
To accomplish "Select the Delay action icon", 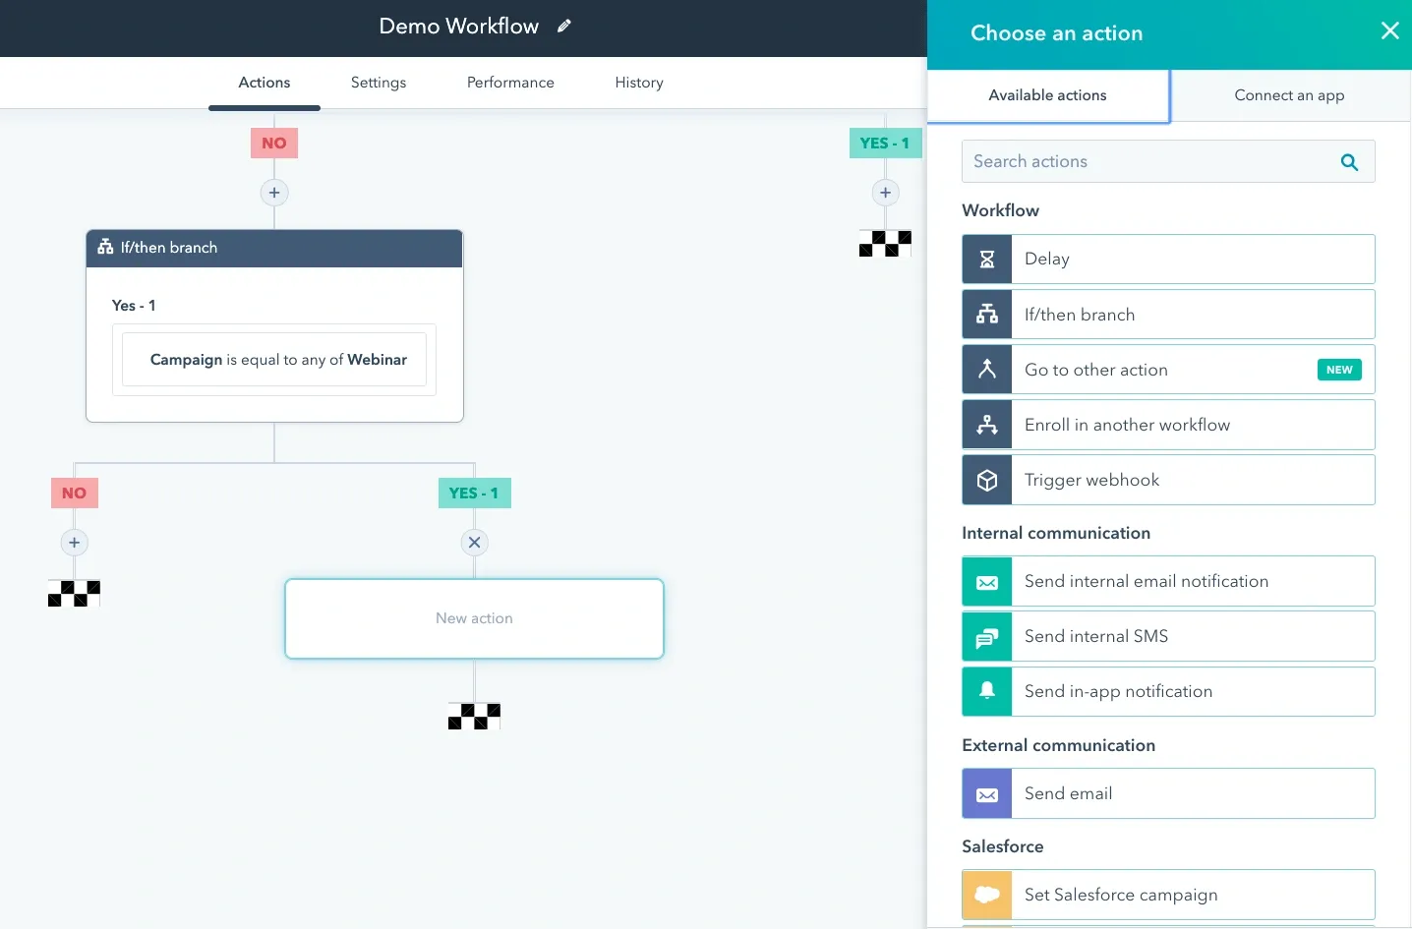I will pyautogui.click(x=986, y=259).
